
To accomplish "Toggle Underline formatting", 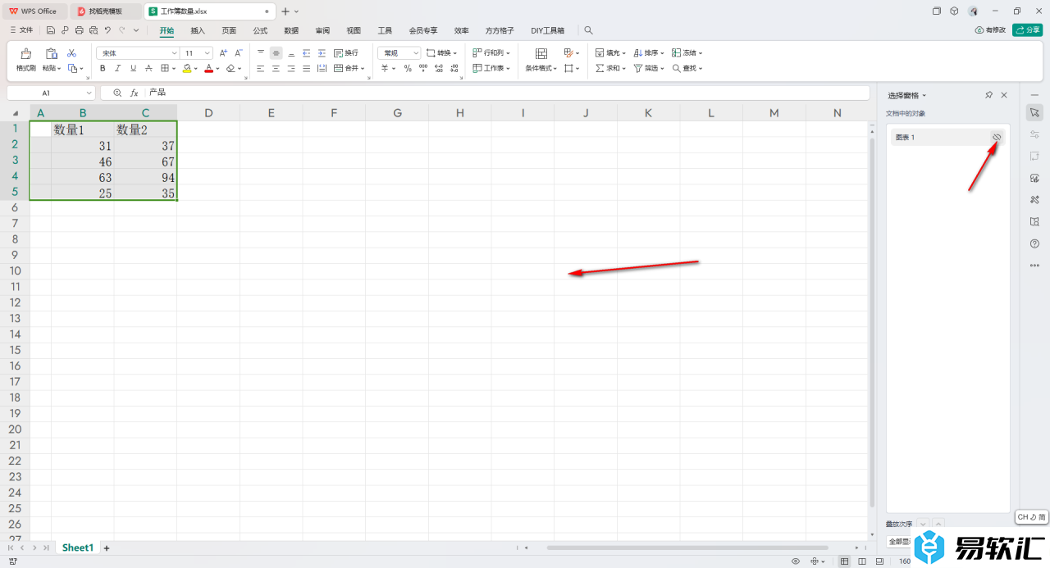I will tap(133, 68).
